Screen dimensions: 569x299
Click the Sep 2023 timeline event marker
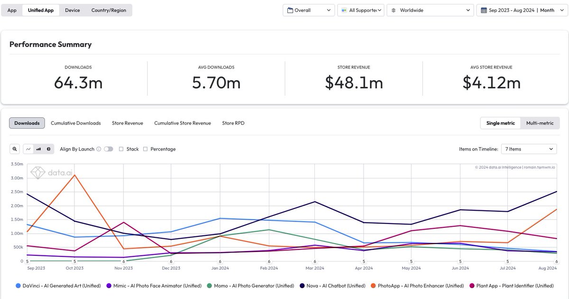[x=27, y=262]
